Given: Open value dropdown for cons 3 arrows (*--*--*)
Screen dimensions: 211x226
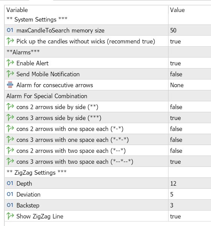Looking at the screenshot, I should click(x=190, y=162).
